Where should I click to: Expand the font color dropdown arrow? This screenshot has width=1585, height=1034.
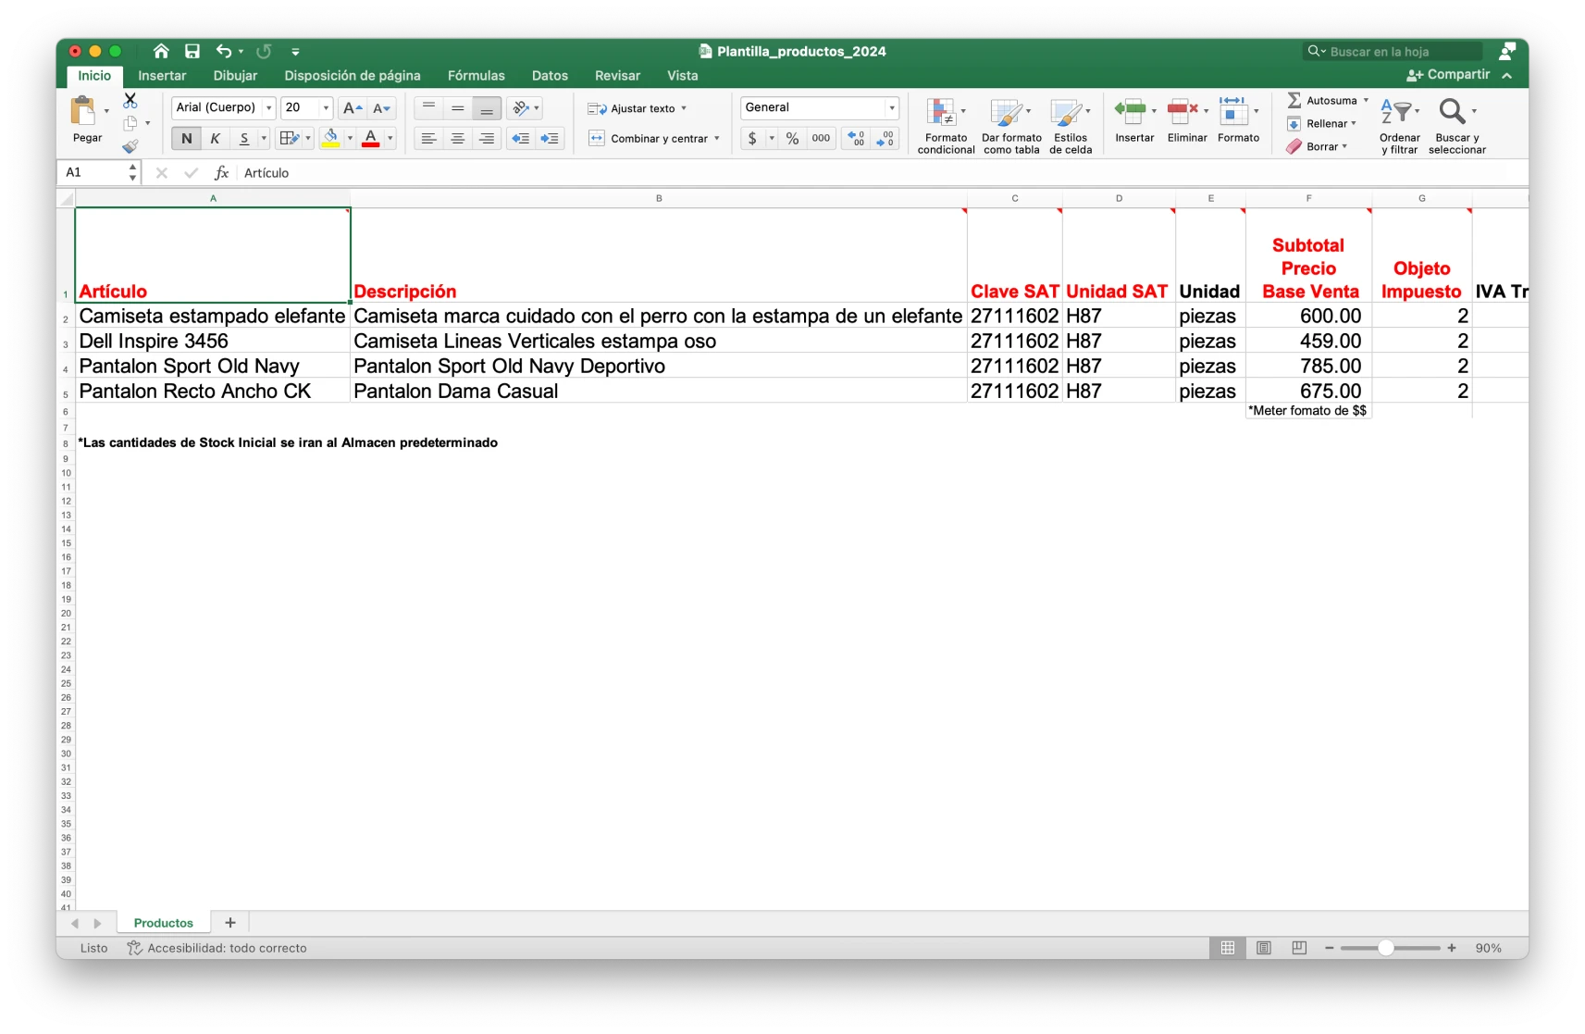390,138
